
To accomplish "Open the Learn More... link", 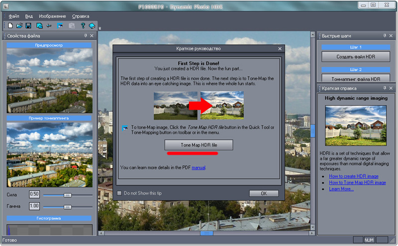I will point(341,189).
